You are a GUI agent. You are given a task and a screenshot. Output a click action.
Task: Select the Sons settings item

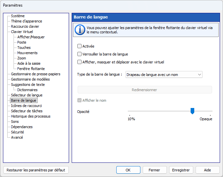15,122
